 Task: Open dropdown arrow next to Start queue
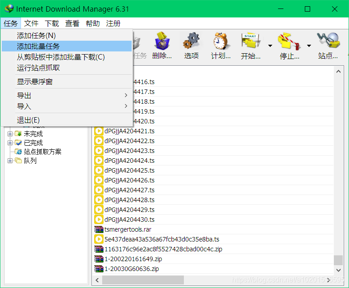pos(270,46)
